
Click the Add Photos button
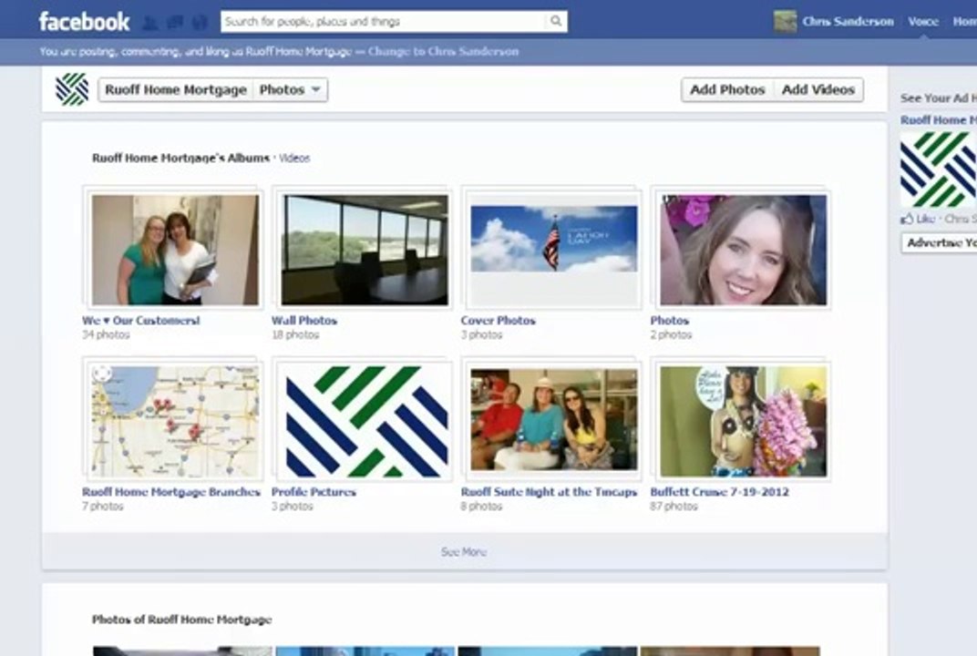coord(727,89)
